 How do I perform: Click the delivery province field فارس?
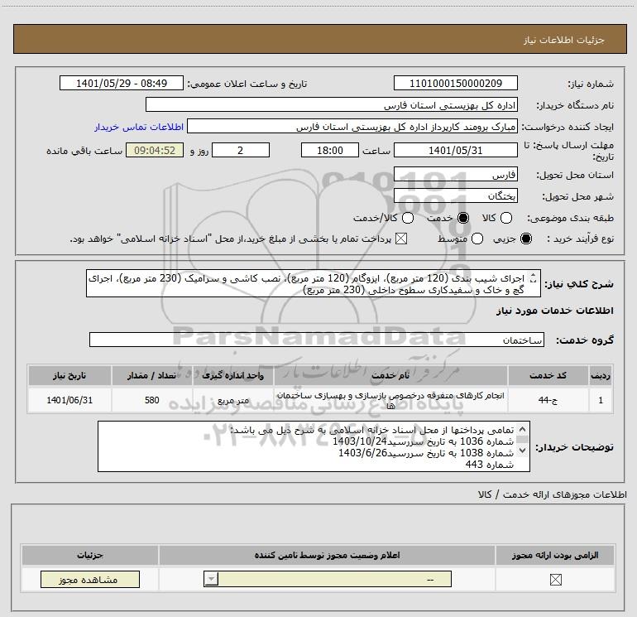click(x=455, y=175)
